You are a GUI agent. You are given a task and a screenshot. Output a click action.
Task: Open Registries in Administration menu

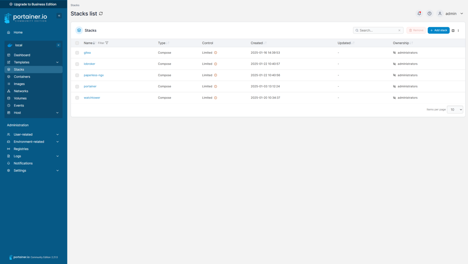coord(21,149)
